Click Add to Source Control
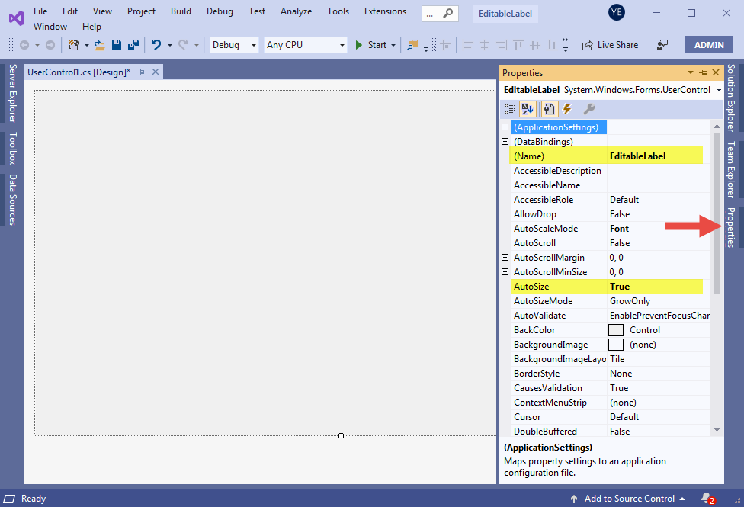 pos(630,499)
